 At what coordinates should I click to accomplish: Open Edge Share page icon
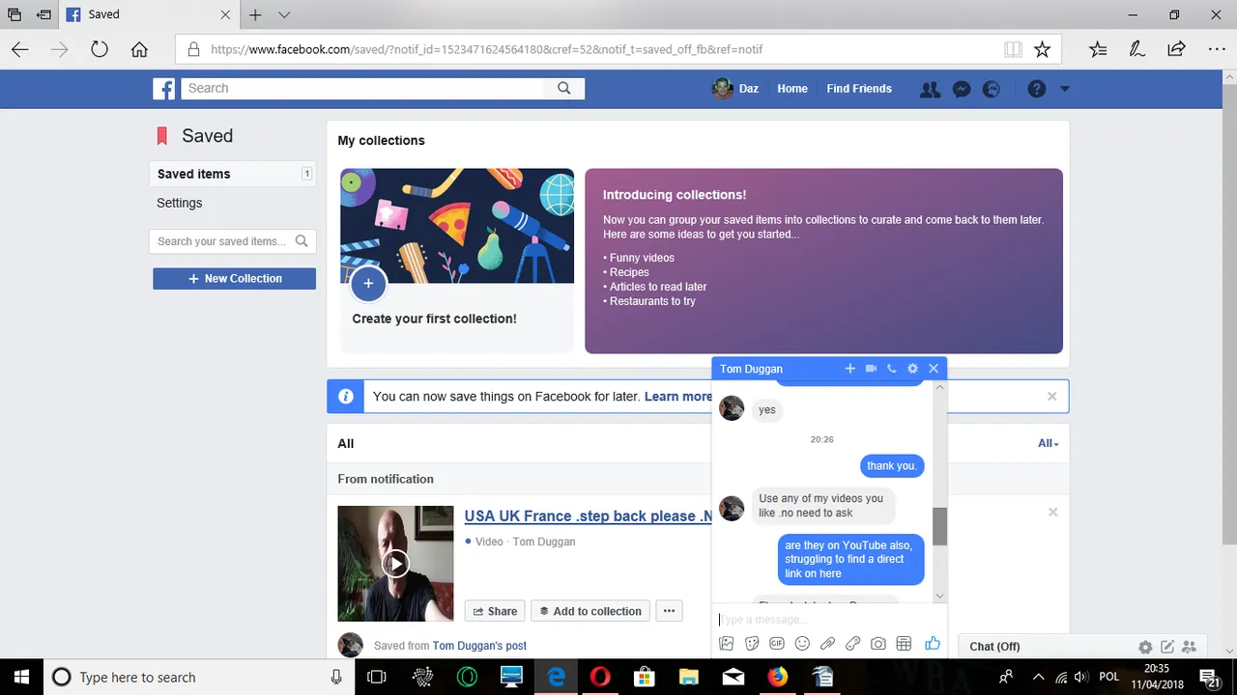(x=1176, y=49)
